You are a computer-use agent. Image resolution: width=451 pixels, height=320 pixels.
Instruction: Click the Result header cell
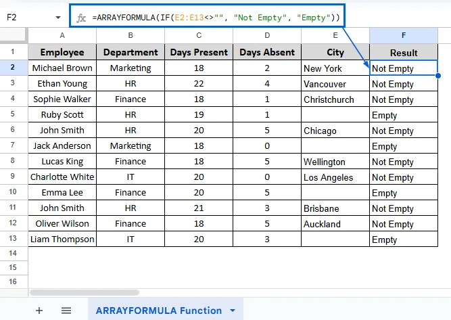click(404, 52)
